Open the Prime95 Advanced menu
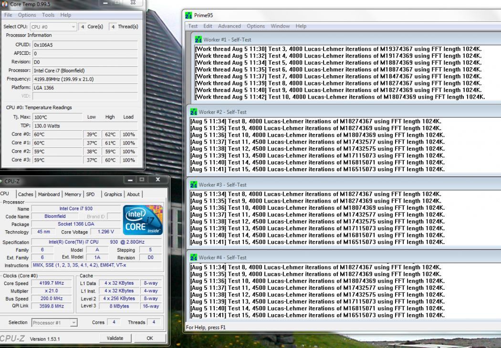This screenshot has height=348, width=501. [x=230, y=26]
